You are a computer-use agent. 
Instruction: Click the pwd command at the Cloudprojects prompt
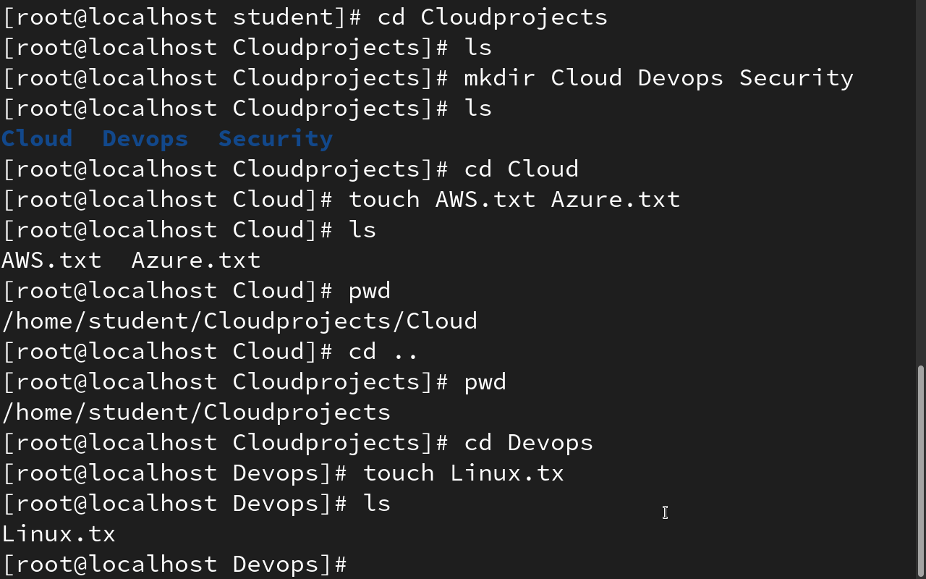tap(485, 381)
